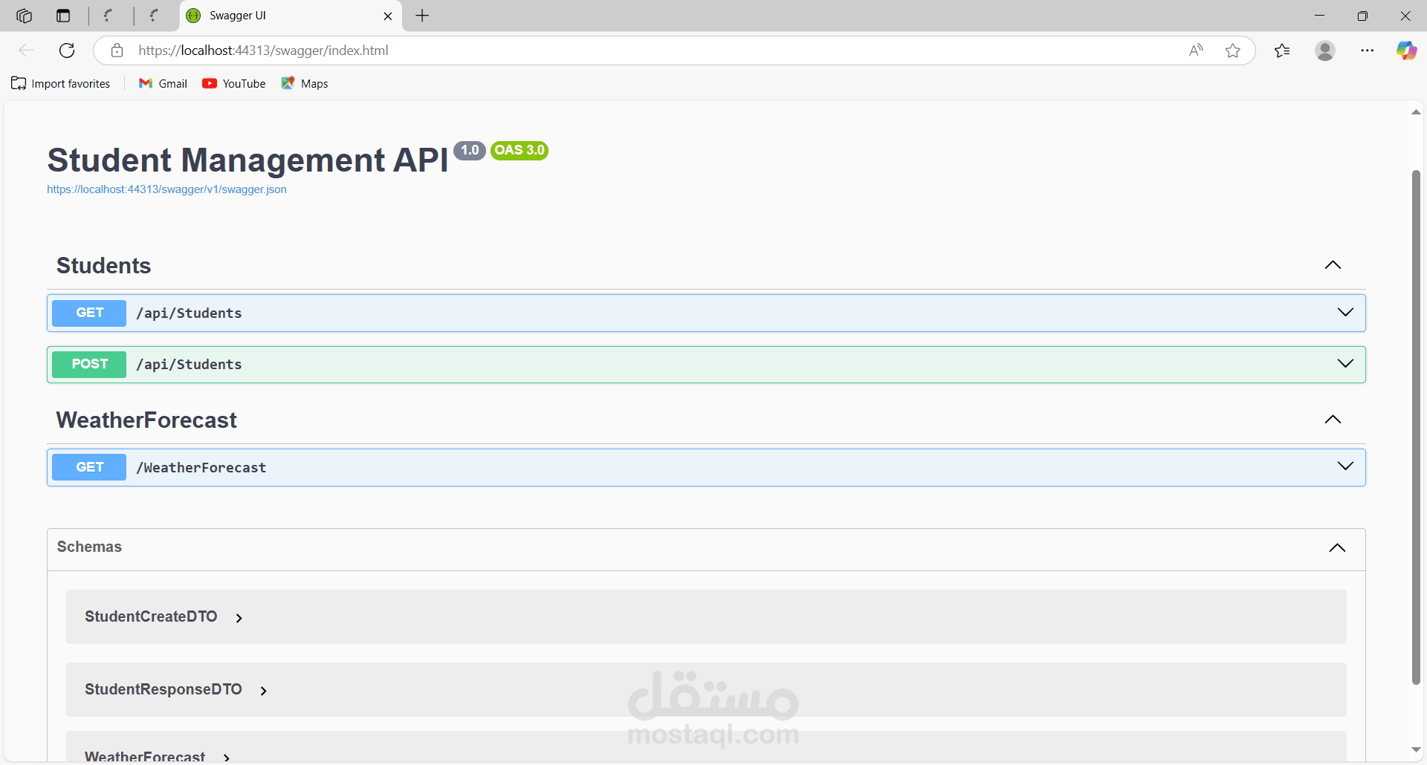Expand the StudentCreateDTO schema
1427x765 pixels.
239,618
